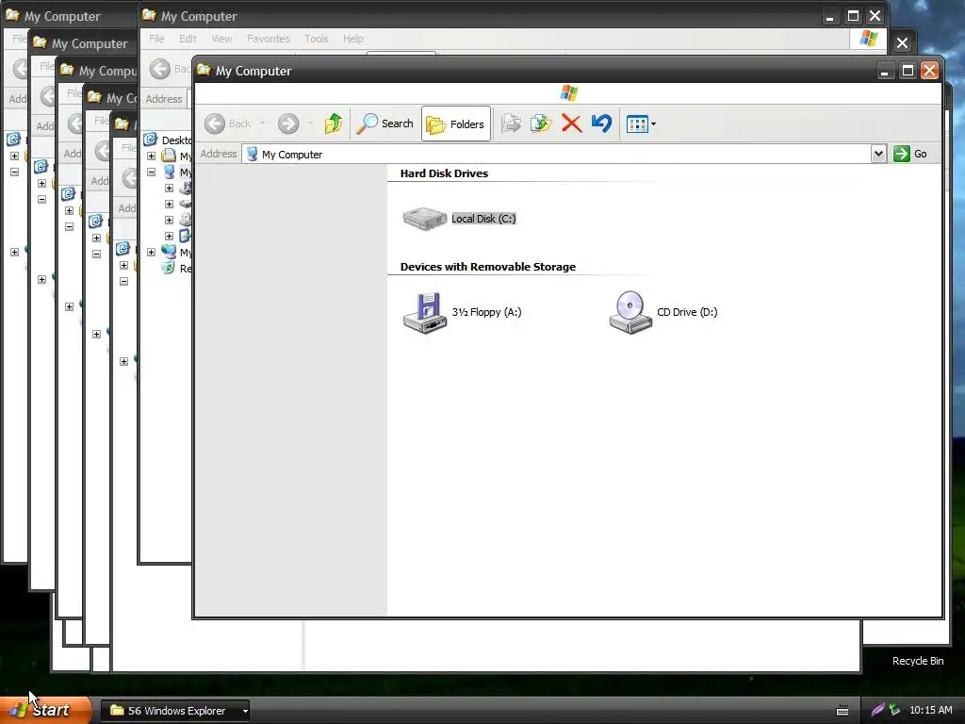
Task: Click the Recycle Bin icon in the folder tree
Action: pos(168,268)
